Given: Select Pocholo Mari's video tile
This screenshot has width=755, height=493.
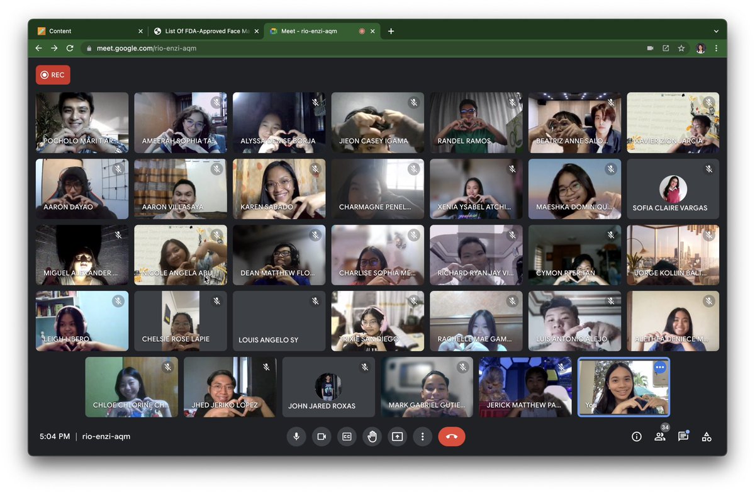Looking at the screenshot, I should coord(82,123).
